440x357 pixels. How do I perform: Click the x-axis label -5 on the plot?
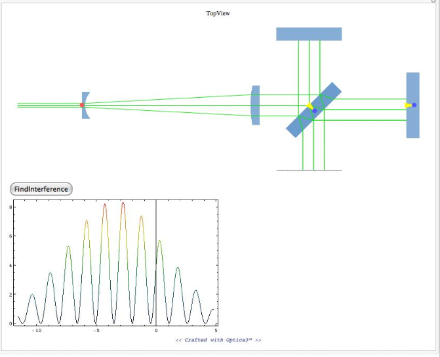[x=96, y=331]
